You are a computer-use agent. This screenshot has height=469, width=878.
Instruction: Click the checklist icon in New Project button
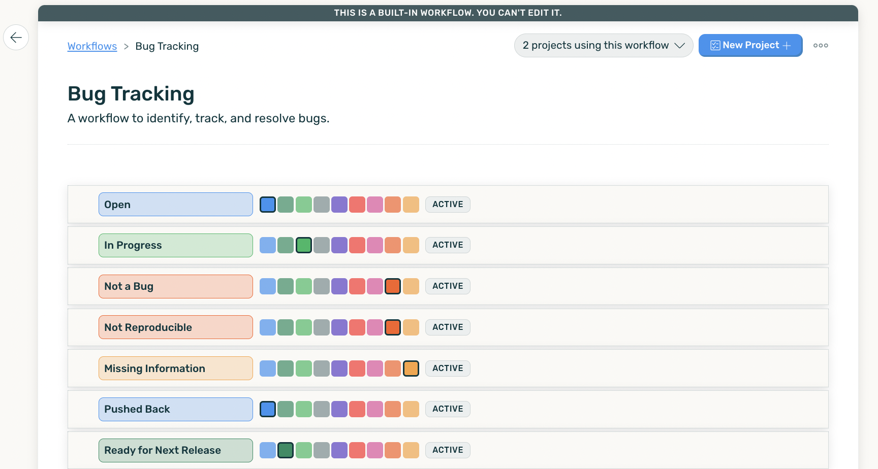pyautogui.click(x=715, y=45)
